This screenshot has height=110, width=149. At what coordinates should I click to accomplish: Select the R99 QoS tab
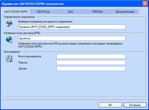click(x=98, y=12)
